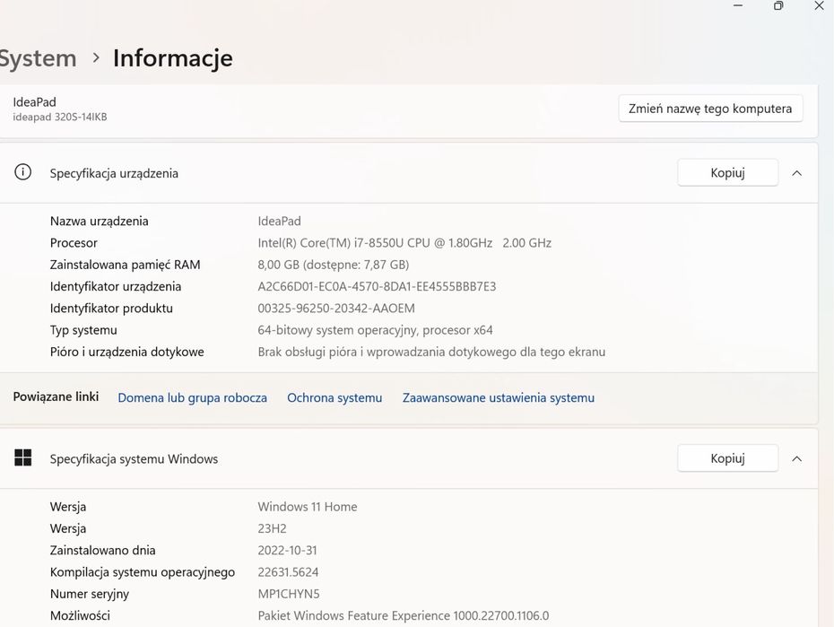Click the ideapad 320S-14IKB model text

point(60,117)
